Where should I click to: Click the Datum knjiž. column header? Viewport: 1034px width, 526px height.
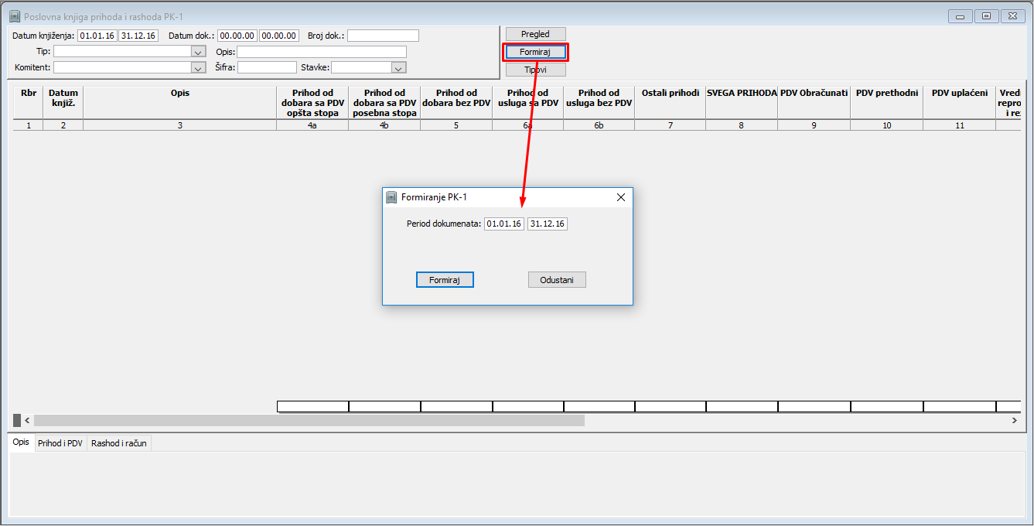pyautogui.click(x=63, y=103)
